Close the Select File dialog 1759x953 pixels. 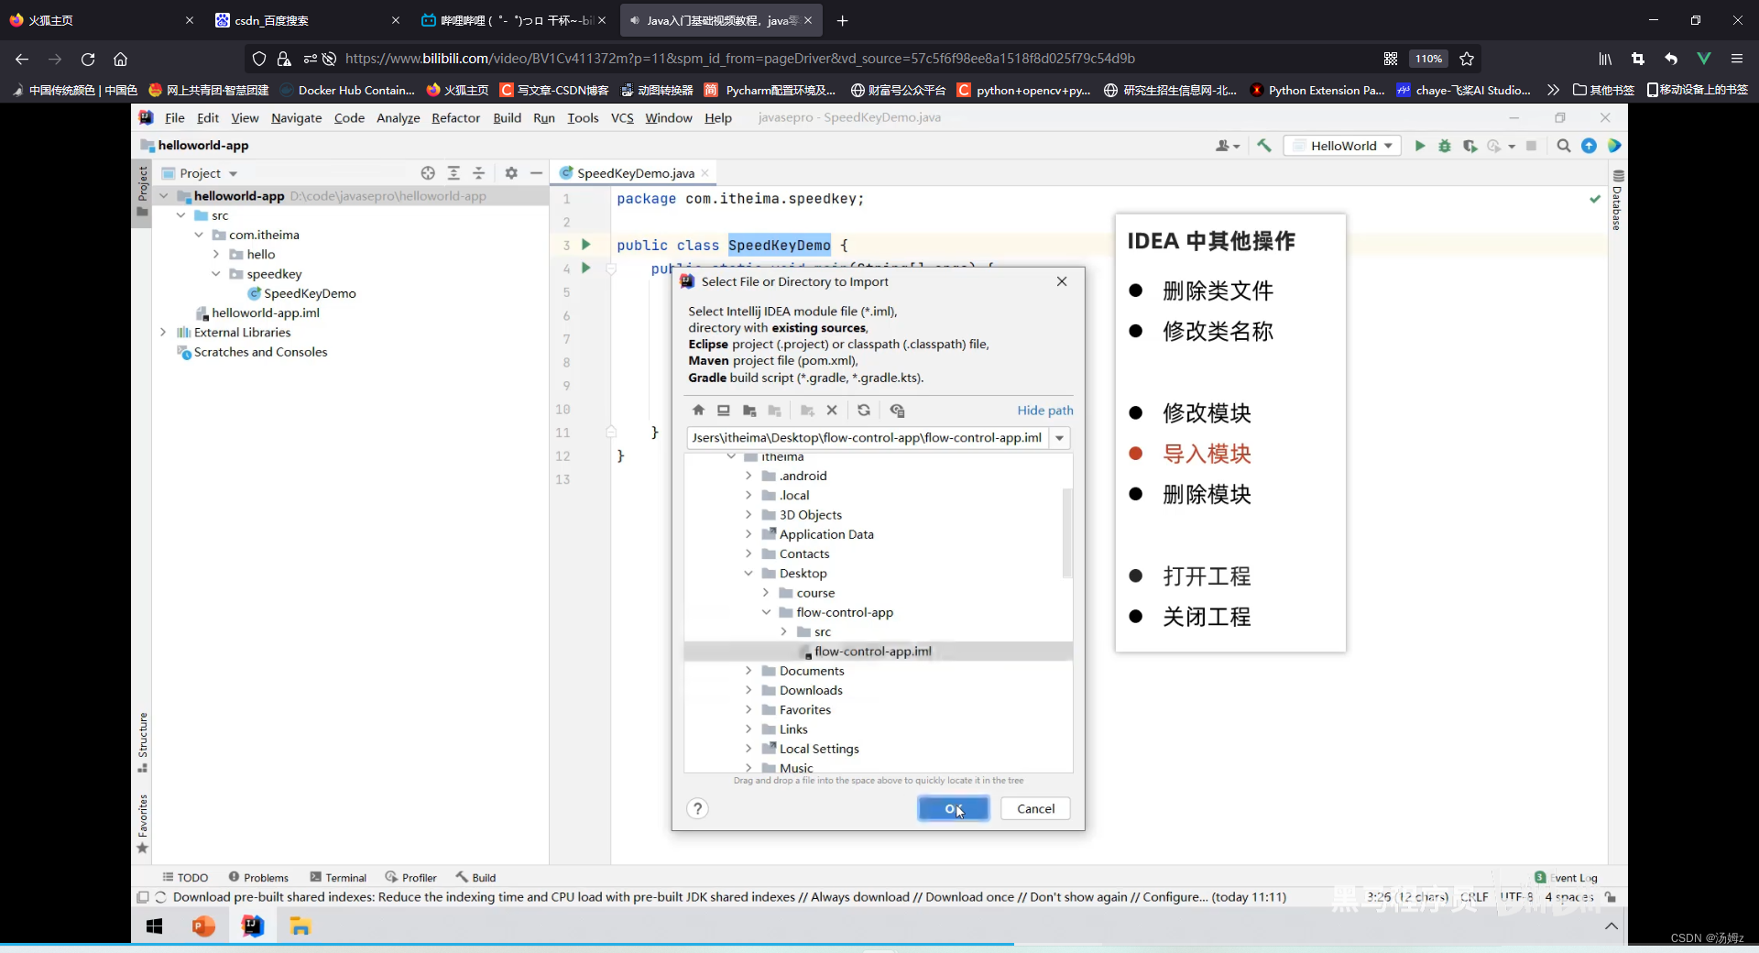[1062, 281]
